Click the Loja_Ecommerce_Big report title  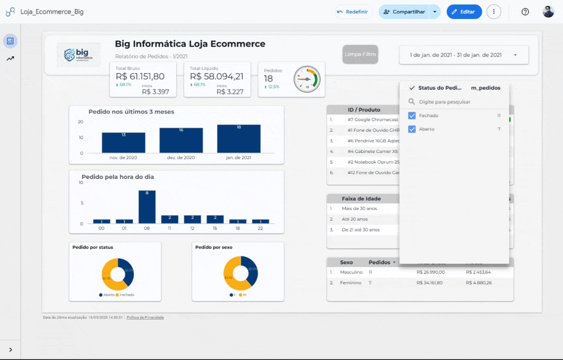[52, 12]
